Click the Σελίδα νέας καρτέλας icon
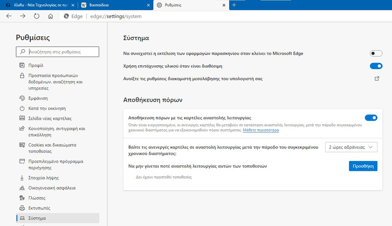Screen dimensions: 392x226 (22, 118)
